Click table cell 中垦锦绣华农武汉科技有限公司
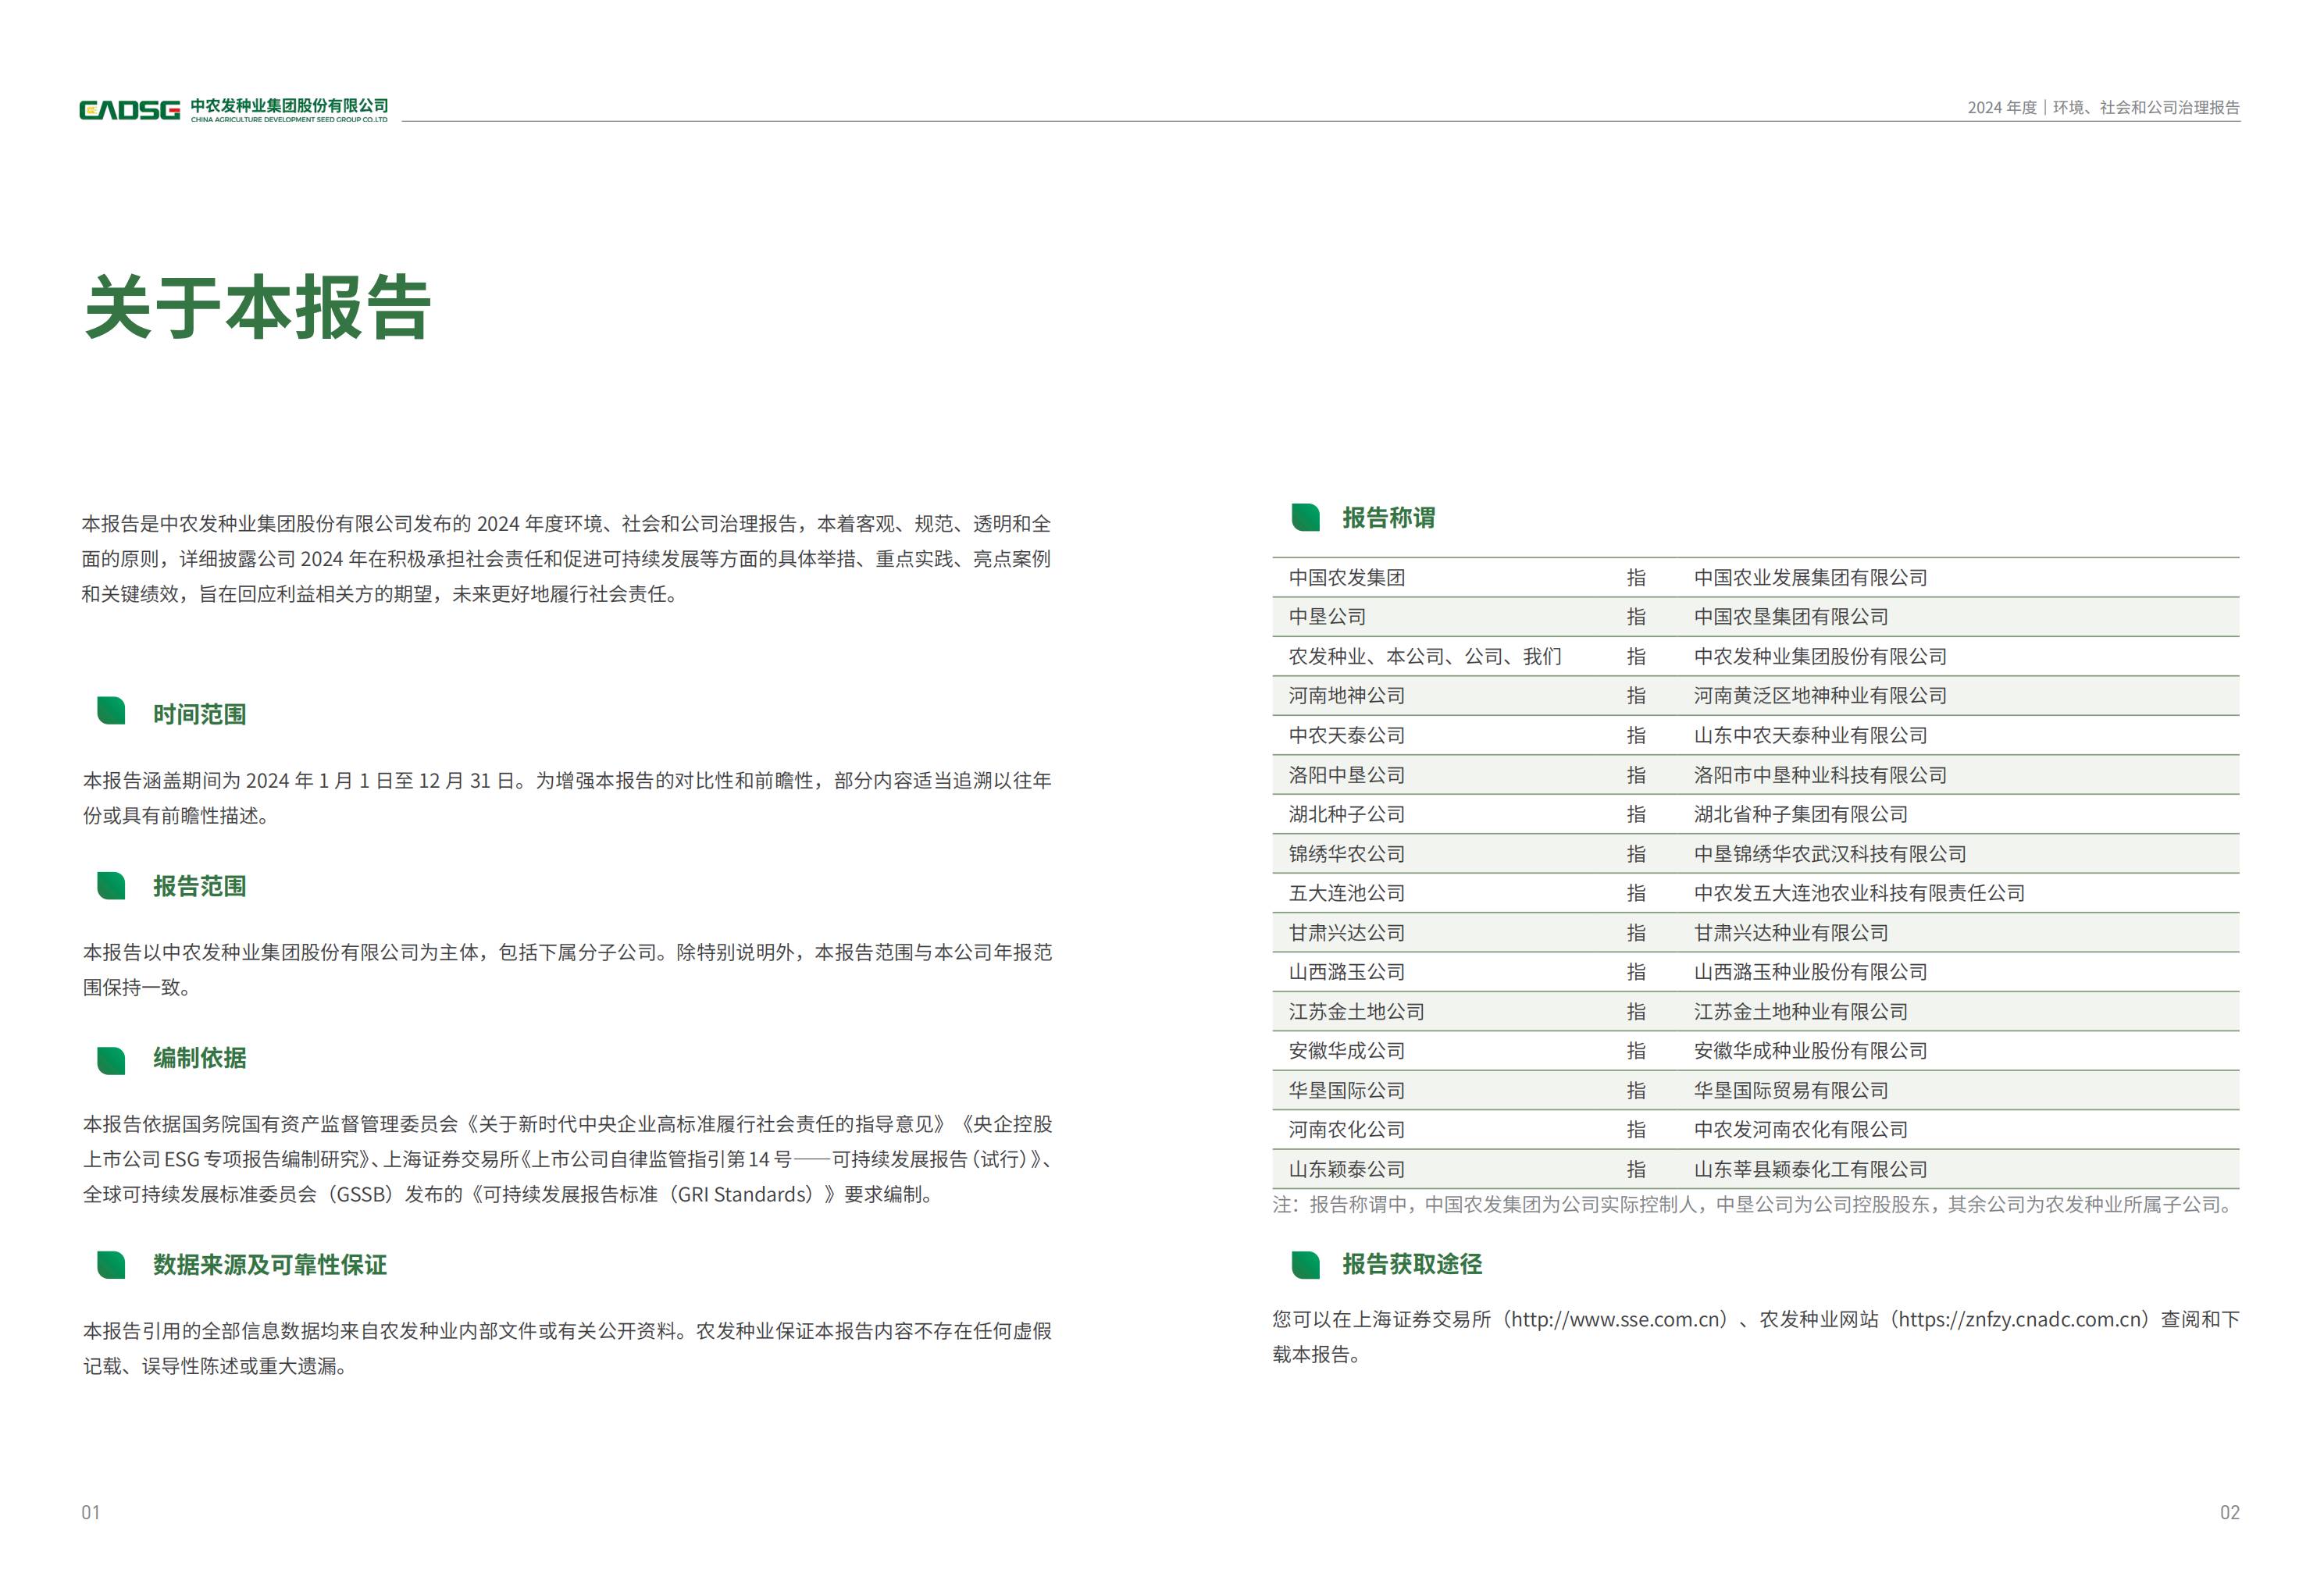The width and height of the screenshot is (2324, 1577). 1830,854
